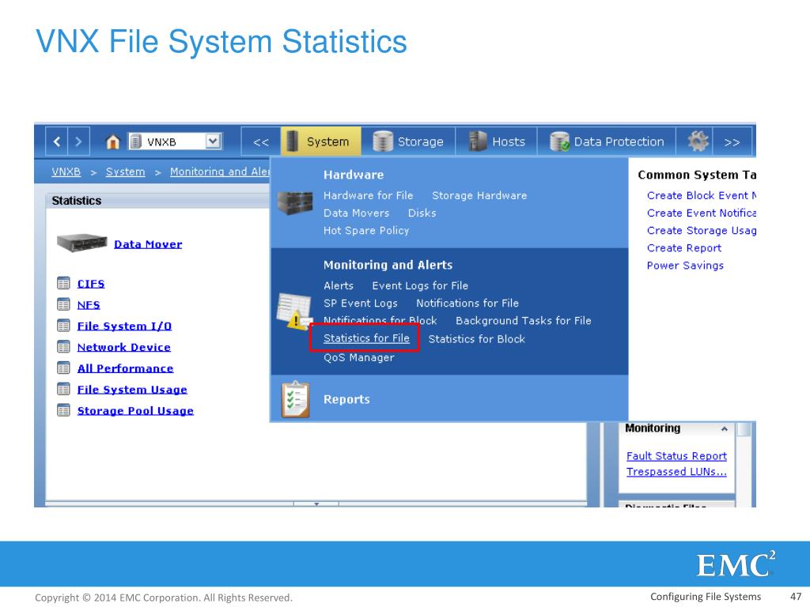The height and width of the screenshot is (607, 810).
Task: Select Notifications for Block menu item
Action: (380, 321)
